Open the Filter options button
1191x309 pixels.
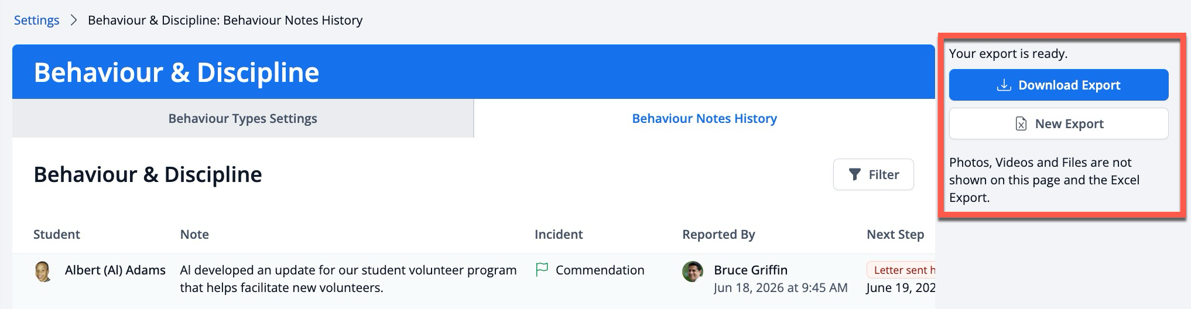click(873, 174)
